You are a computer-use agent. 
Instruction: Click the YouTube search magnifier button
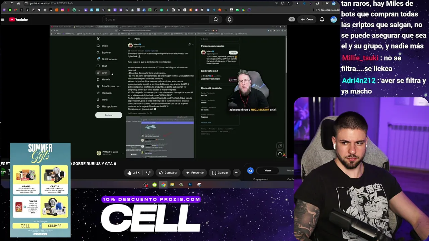point(216,19)
